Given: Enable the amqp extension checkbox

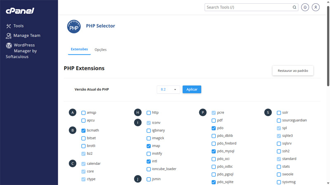Looking at the screenshot, I should 83,113.
